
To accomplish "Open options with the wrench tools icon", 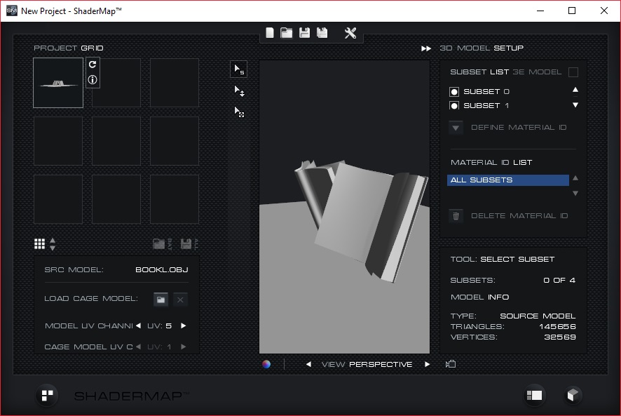I will tap(350, 33).
